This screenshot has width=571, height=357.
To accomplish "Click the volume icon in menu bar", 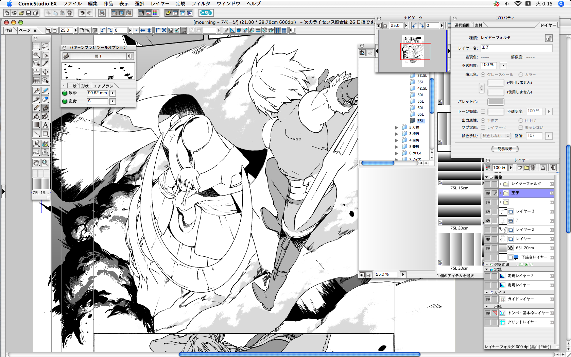I will (x=507, y=4).
